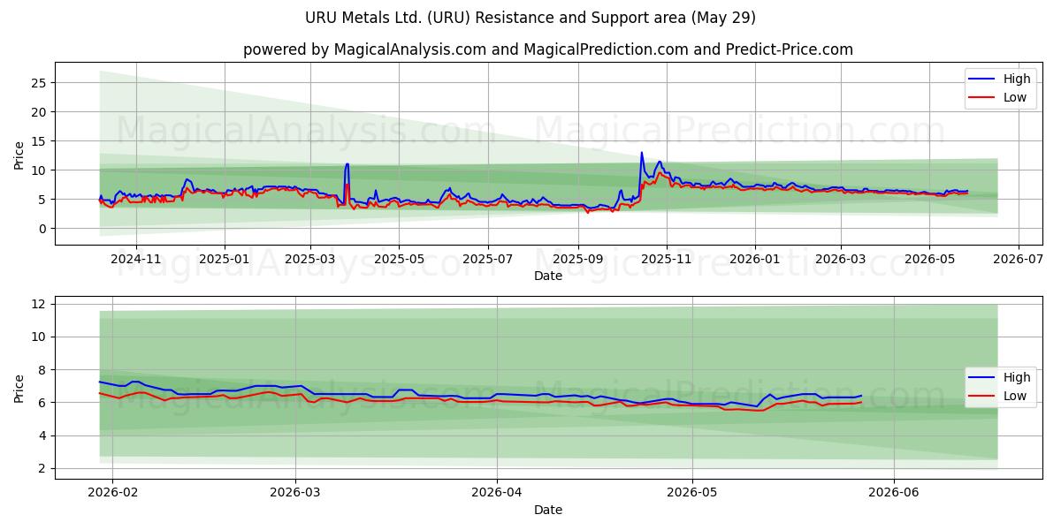This screenshot has height=530, width=1061.
Task: Click the '2025-11' date tick label
Action: [x=667, y=260]
